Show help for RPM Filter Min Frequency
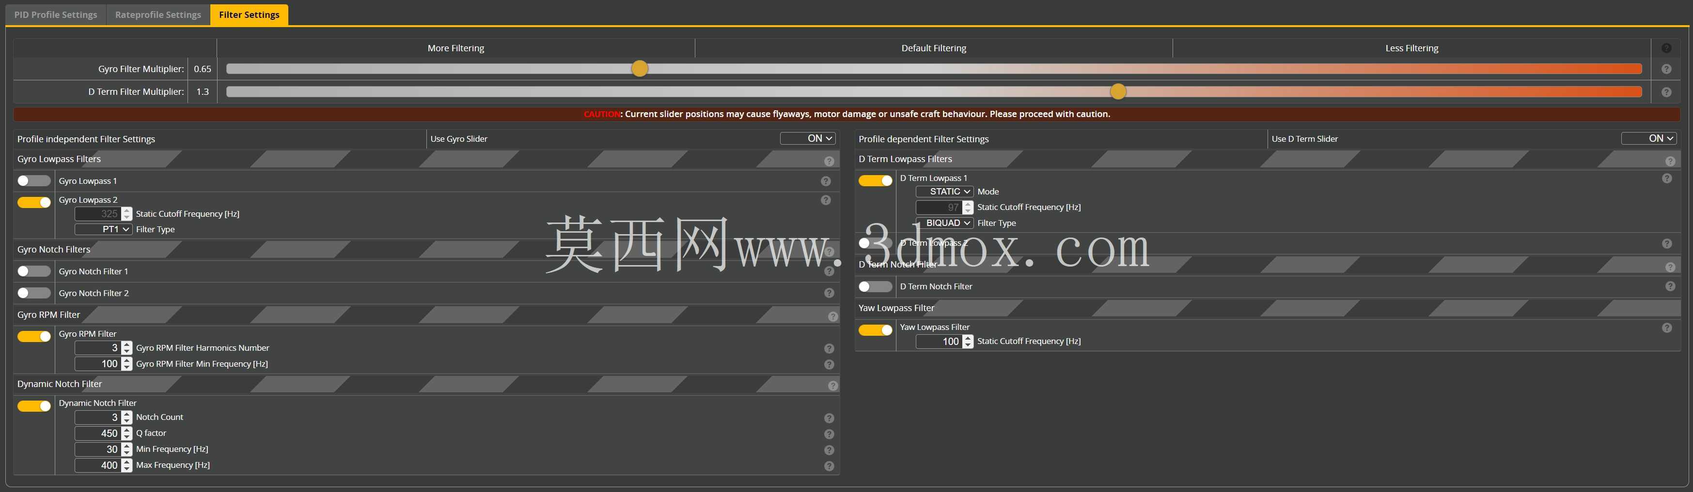The image size is (1693, 492). coord(830,364)
